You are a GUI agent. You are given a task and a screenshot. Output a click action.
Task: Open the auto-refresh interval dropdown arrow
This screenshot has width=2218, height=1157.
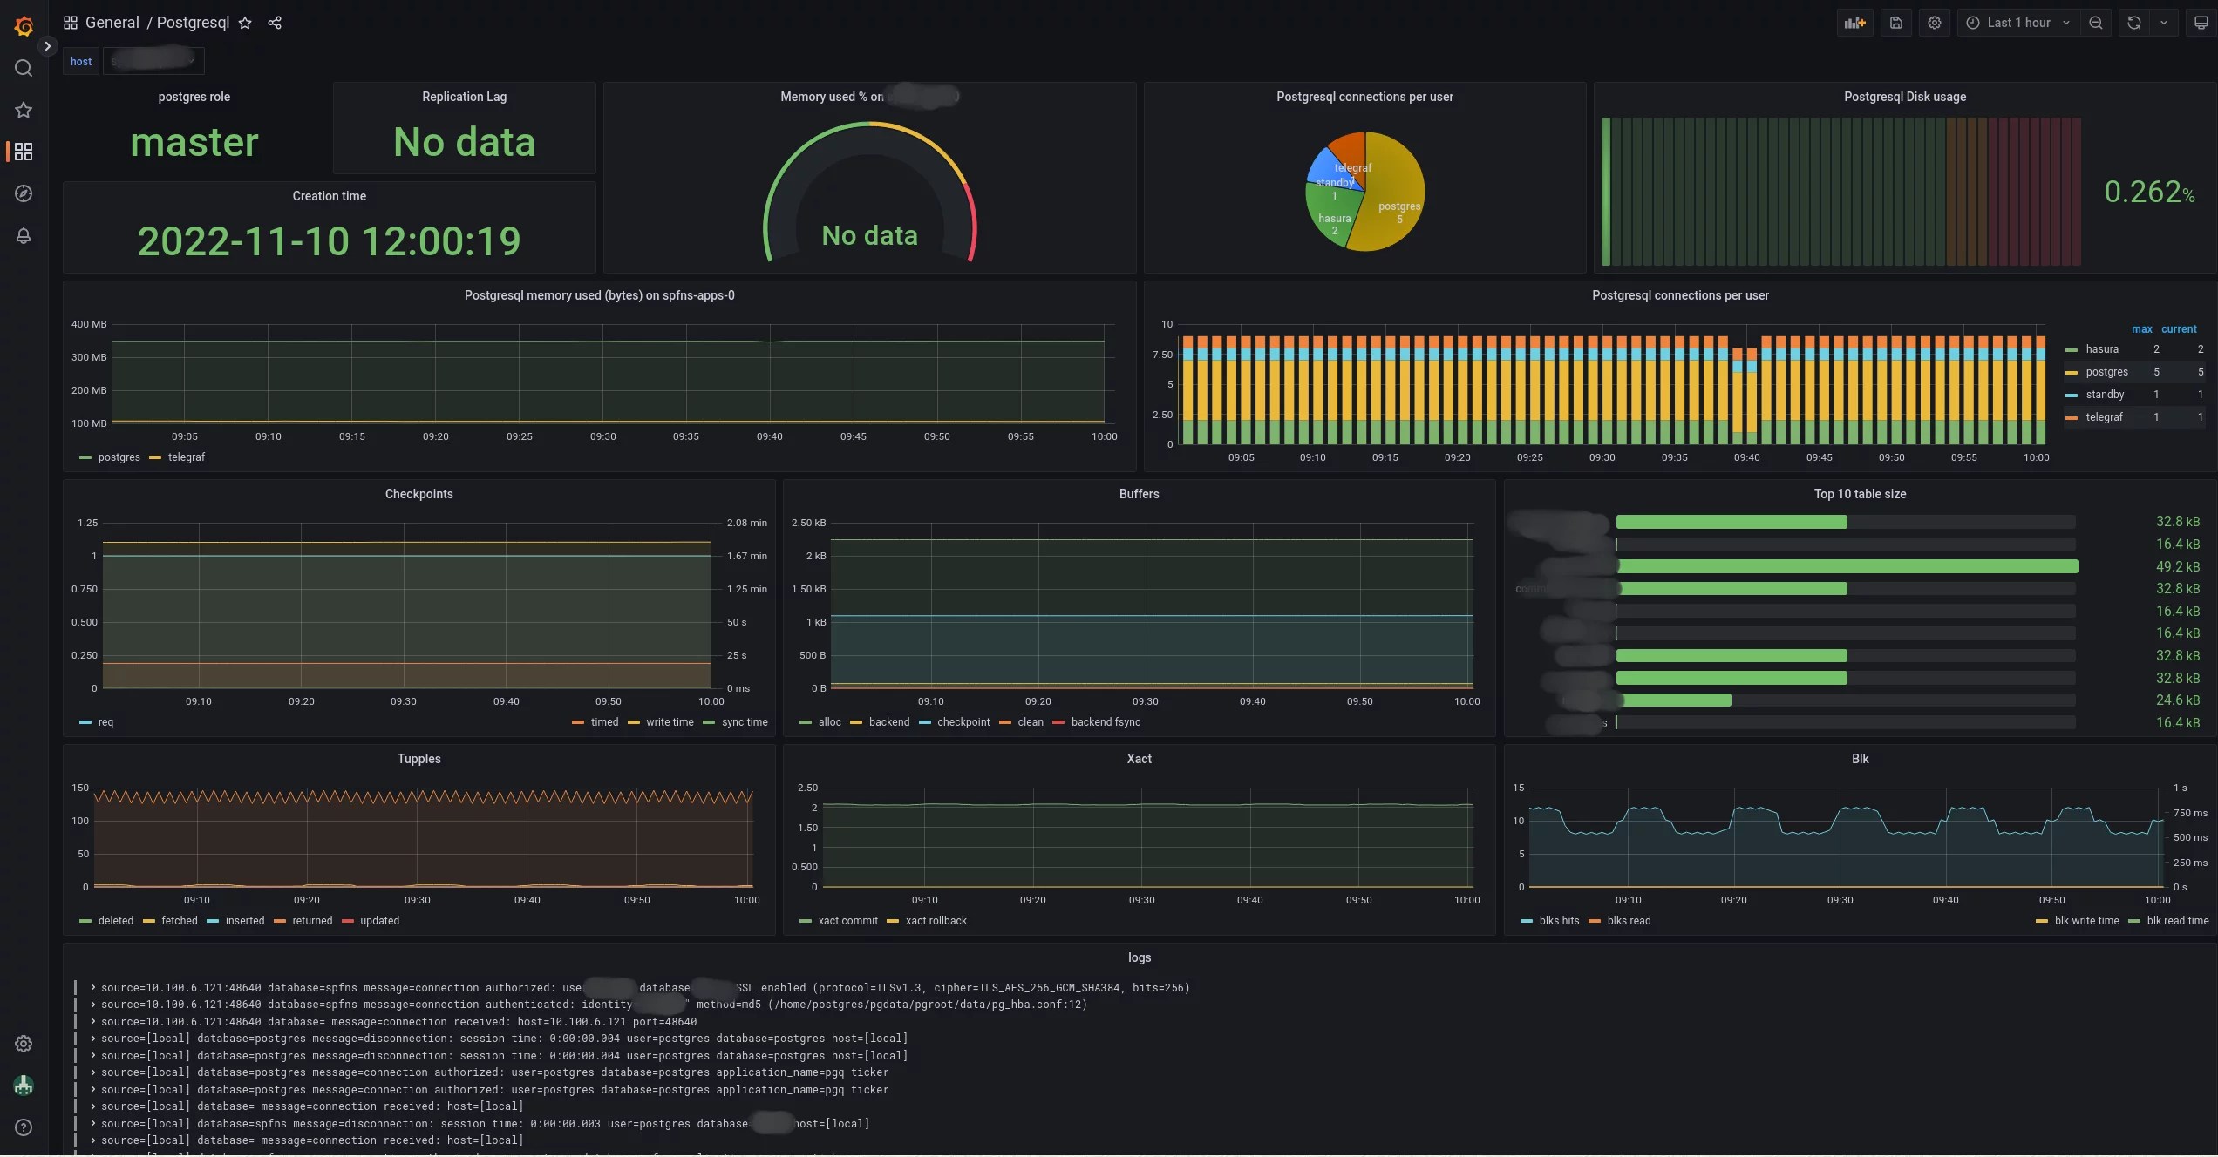(x=2163, y=23)
